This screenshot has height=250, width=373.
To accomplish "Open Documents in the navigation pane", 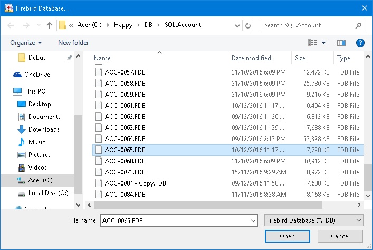I will (x=39, y=117).
